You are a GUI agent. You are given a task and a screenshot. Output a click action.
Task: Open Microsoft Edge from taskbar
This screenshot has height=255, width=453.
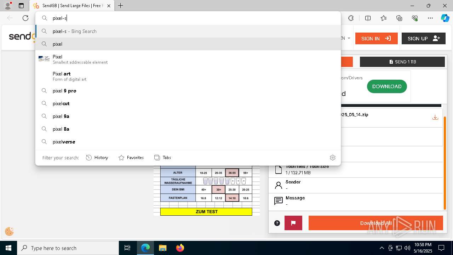coord(145,248)
